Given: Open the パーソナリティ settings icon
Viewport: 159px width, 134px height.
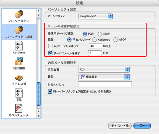Looking at the screenshot, I should click(19, 14).
